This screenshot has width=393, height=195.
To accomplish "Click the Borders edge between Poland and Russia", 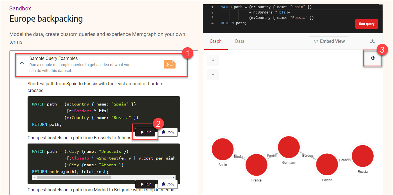I will click(x=345, y=160).
